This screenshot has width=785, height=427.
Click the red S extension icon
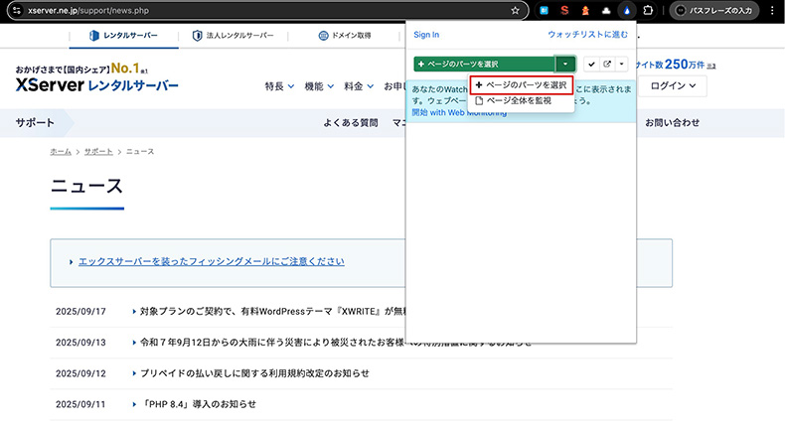[x=563, y=10]
